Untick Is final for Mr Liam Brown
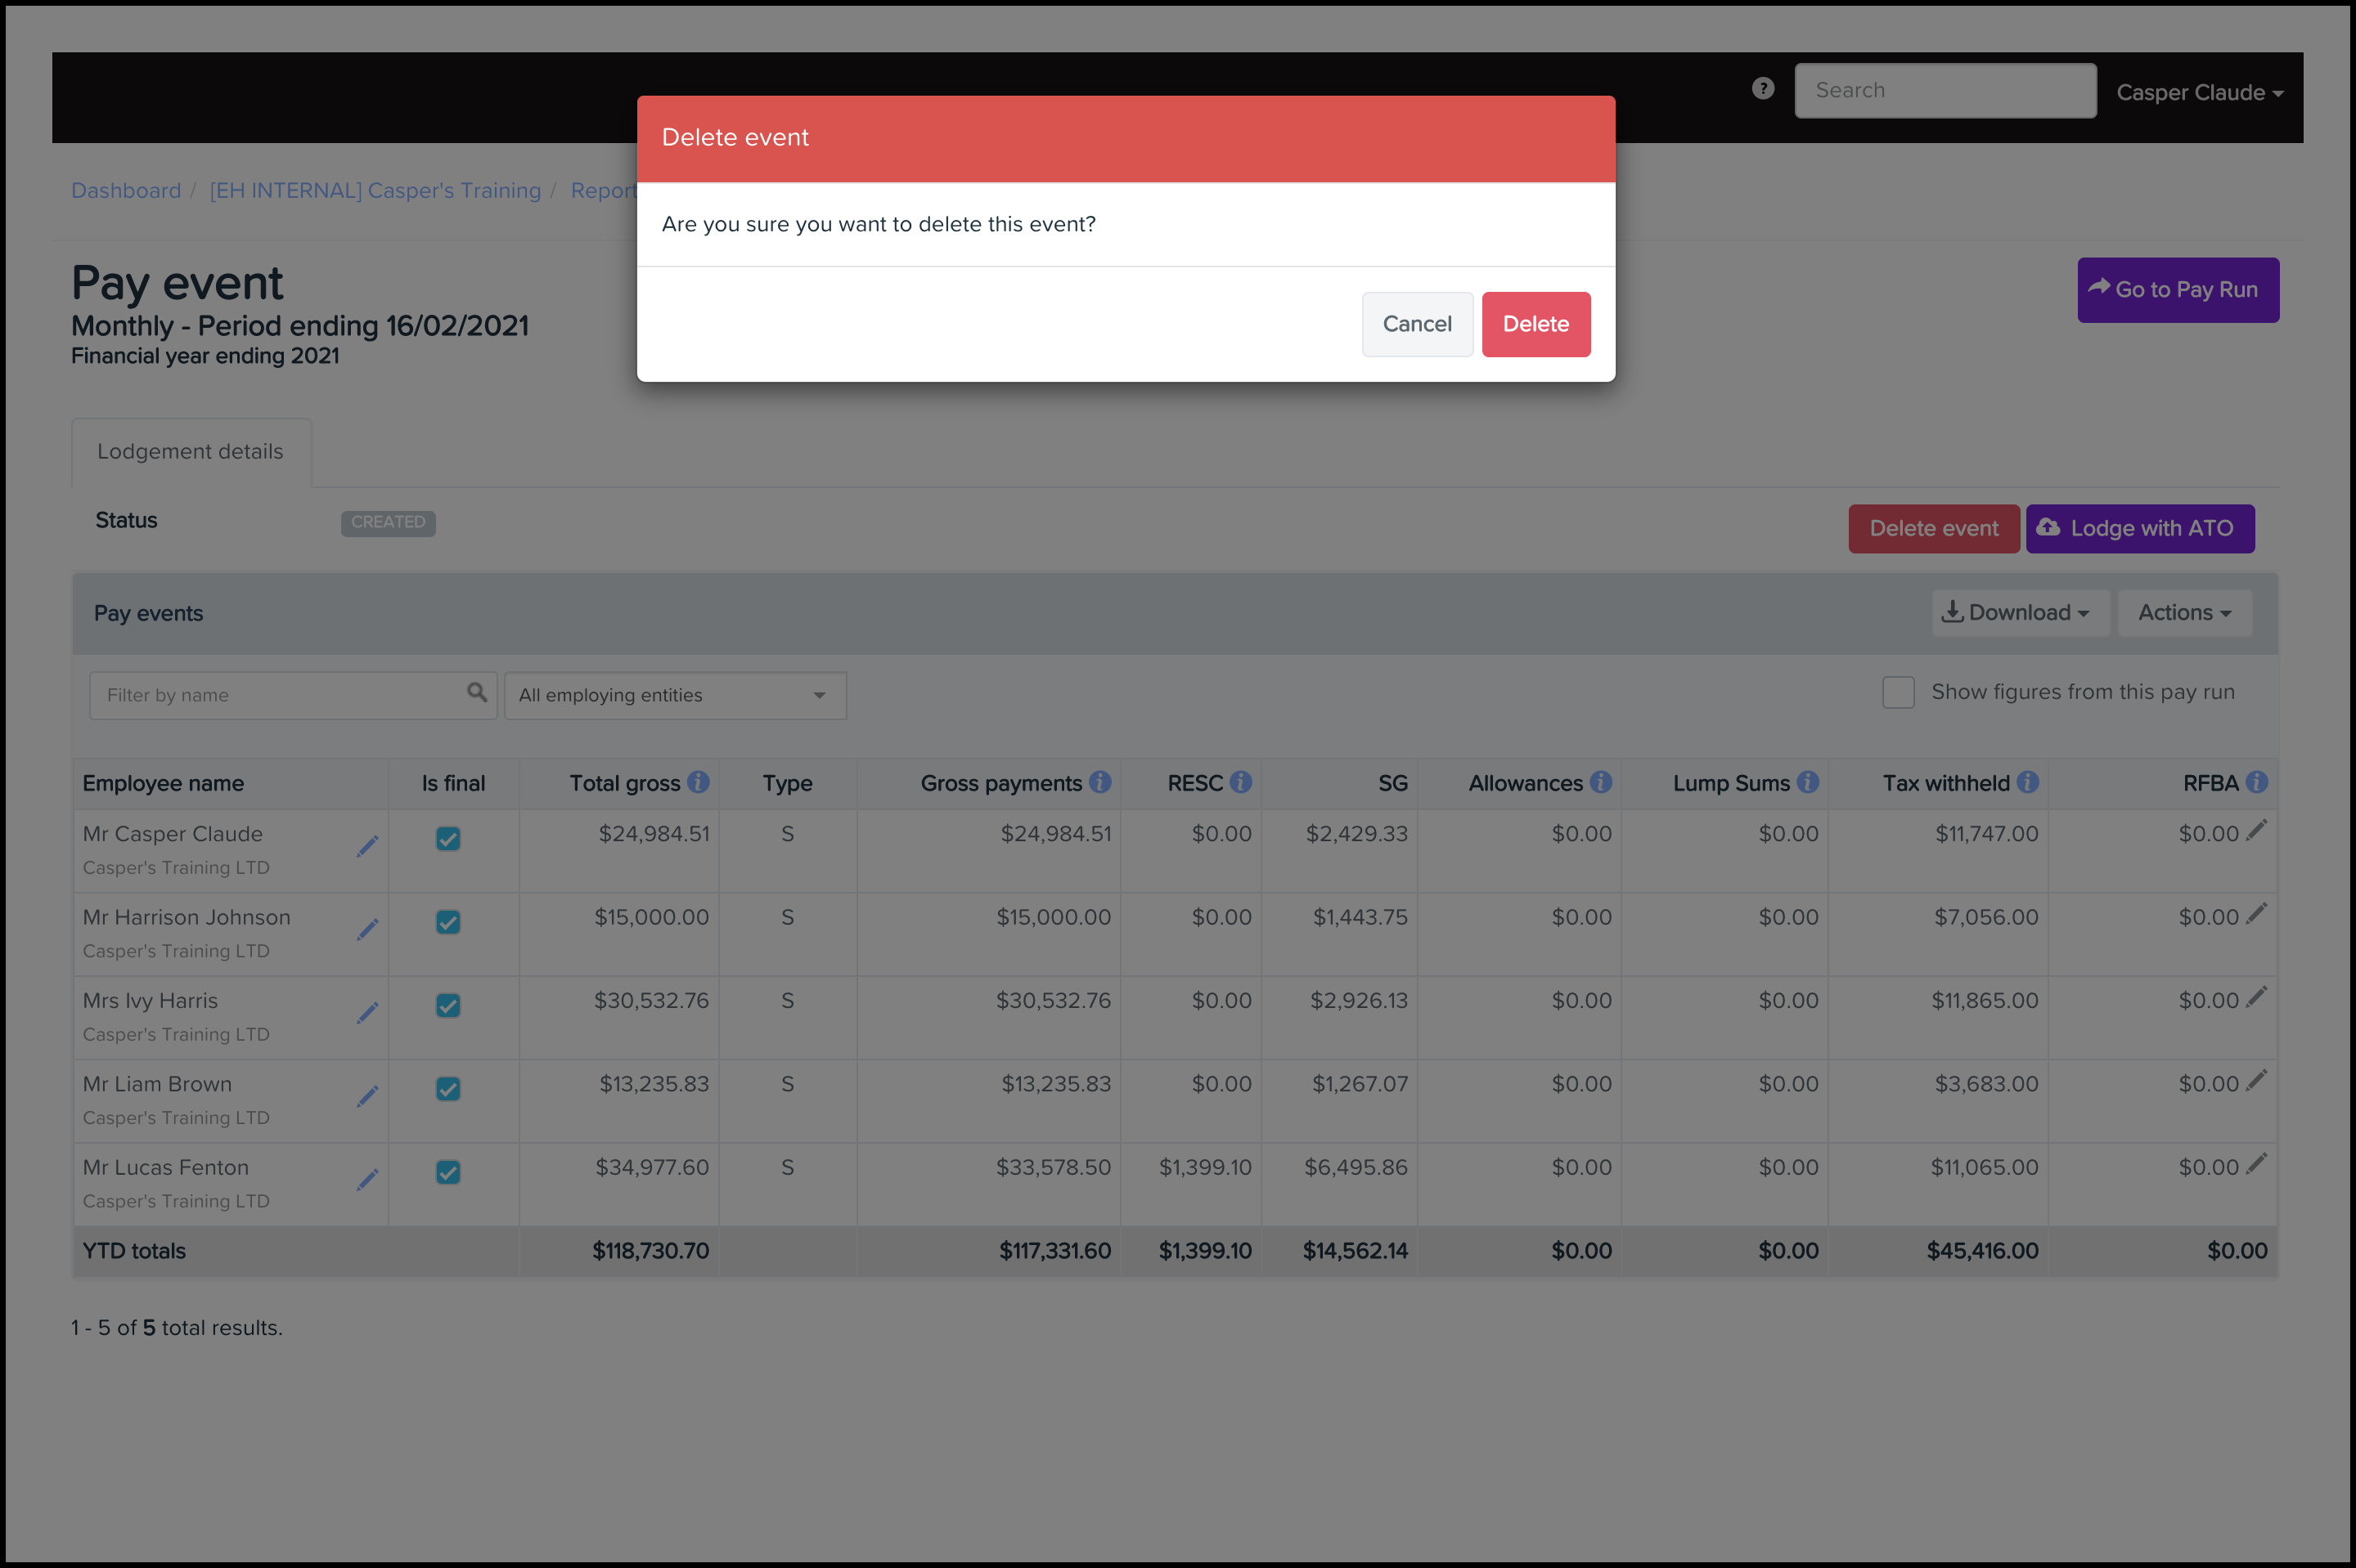2356x1568 pixels. 448,1089
